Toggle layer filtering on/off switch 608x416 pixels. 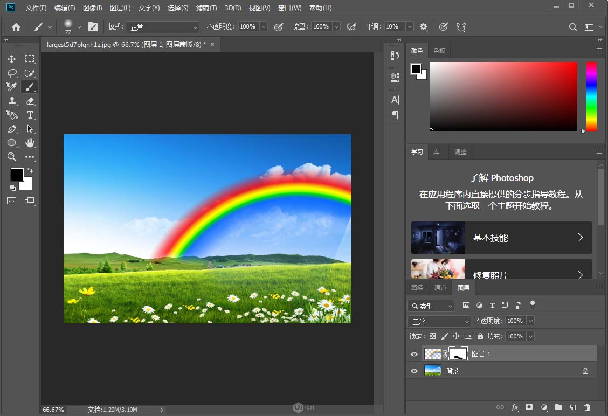[x=533, y=305]
